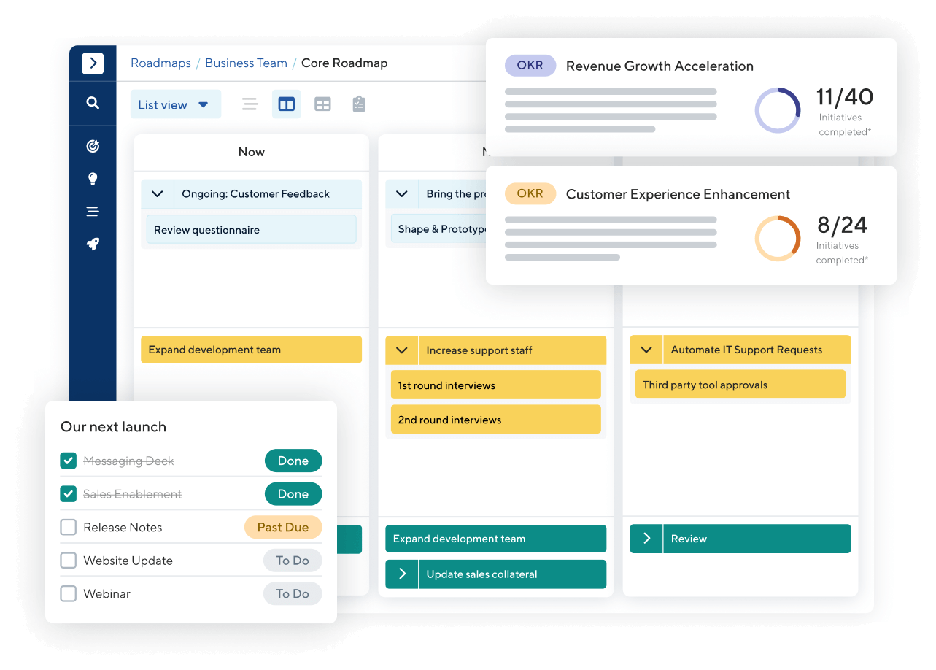The width and height of the screenshot is (936, 670).
Task: Expand the Update sales collateral item
Action: (x=402, y=574)
